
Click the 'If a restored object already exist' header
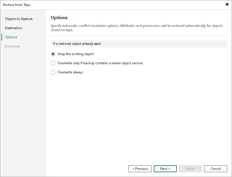(139, 44)
